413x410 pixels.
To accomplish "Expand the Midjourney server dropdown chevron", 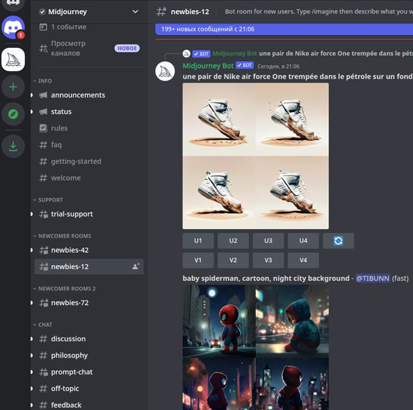I will tap(135, 11).
